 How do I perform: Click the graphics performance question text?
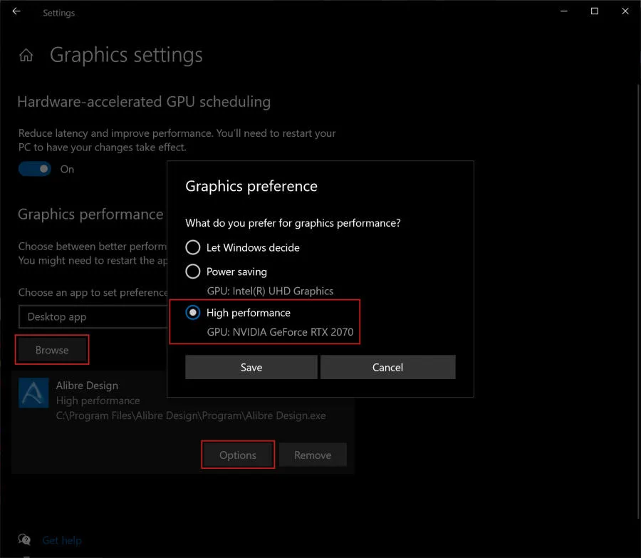293,223
